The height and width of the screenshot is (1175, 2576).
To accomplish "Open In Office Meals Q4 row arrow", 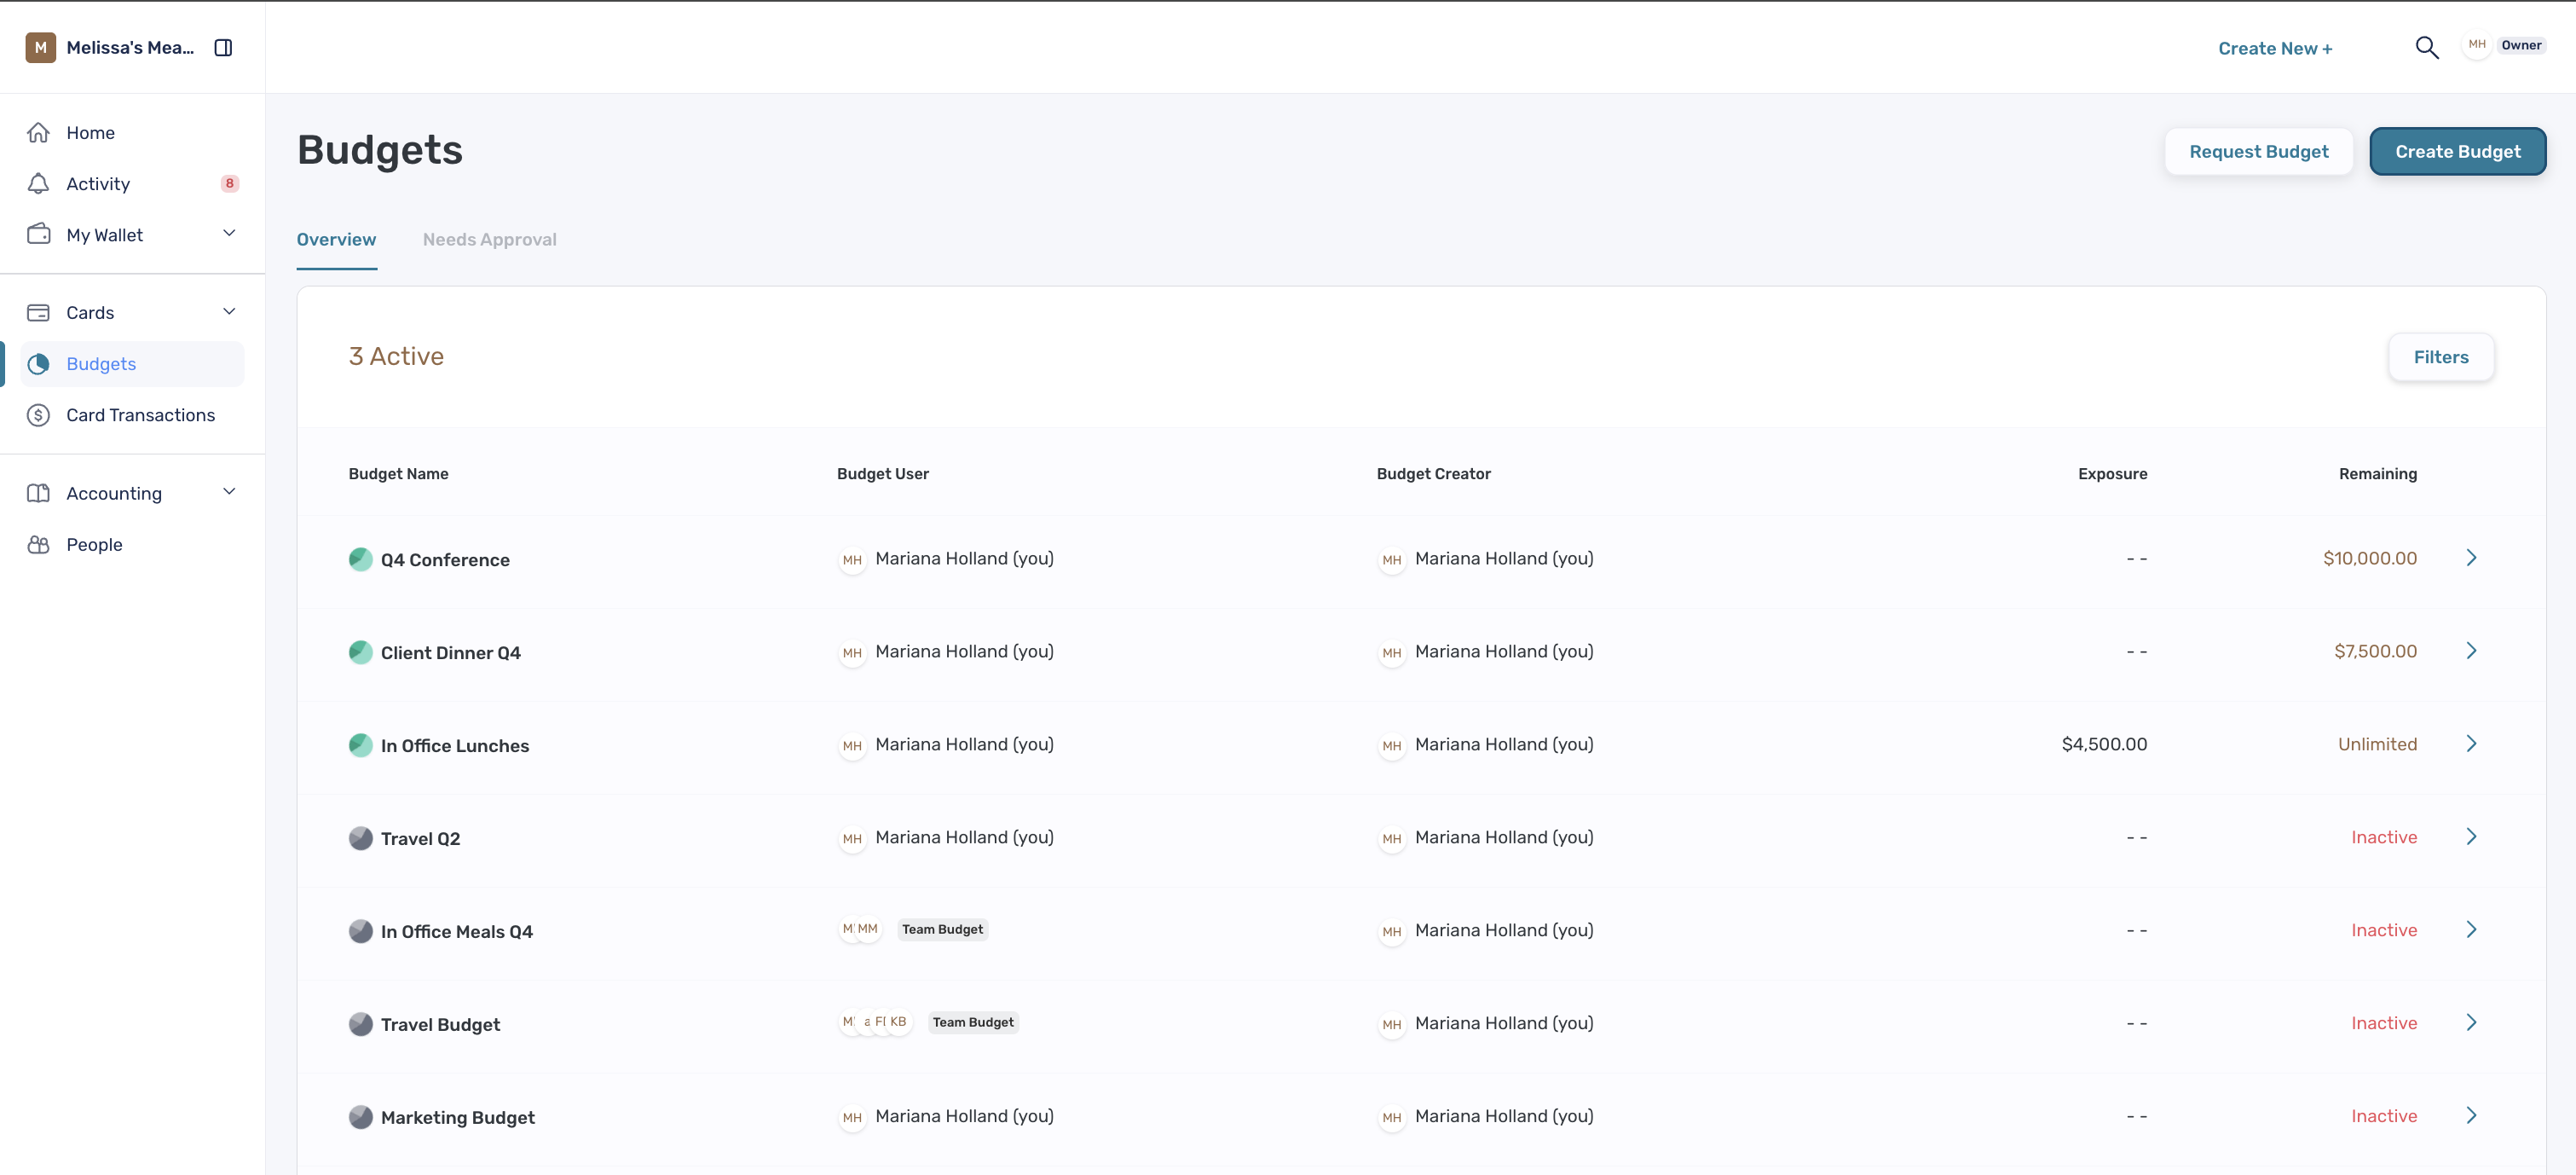I will pos(2471,930).
